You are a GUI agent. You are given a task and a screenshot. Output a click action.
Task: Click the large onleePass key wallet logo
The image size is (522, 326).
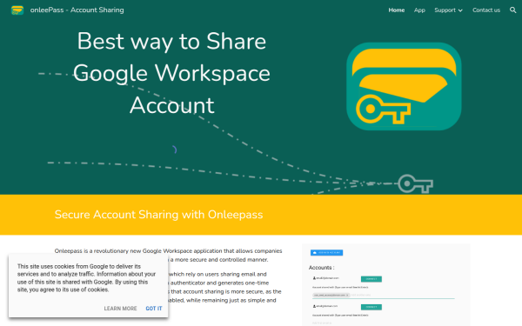[x=404, y=86]
